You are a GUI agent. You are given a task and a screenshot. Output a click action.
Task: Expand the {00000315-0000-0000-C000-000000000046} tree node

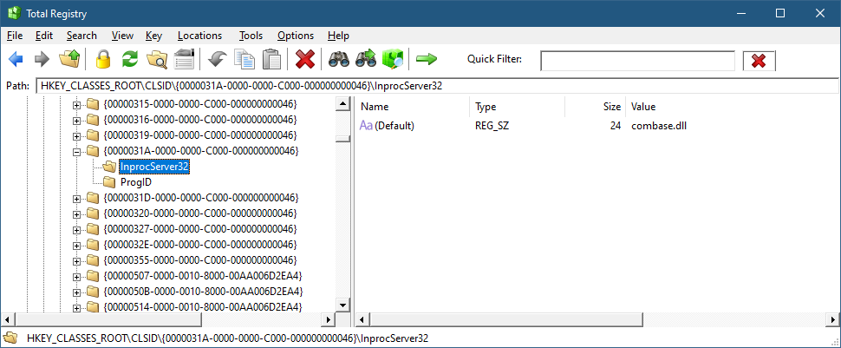[x=77, y=104]
